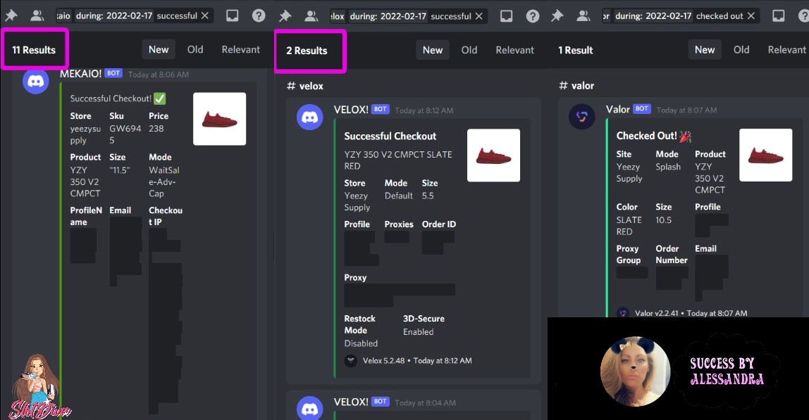The width and height of the screenshot is (809, 420).
Task: Click the MEKAIO! bot avatar
Action: [x=35, y=81]
